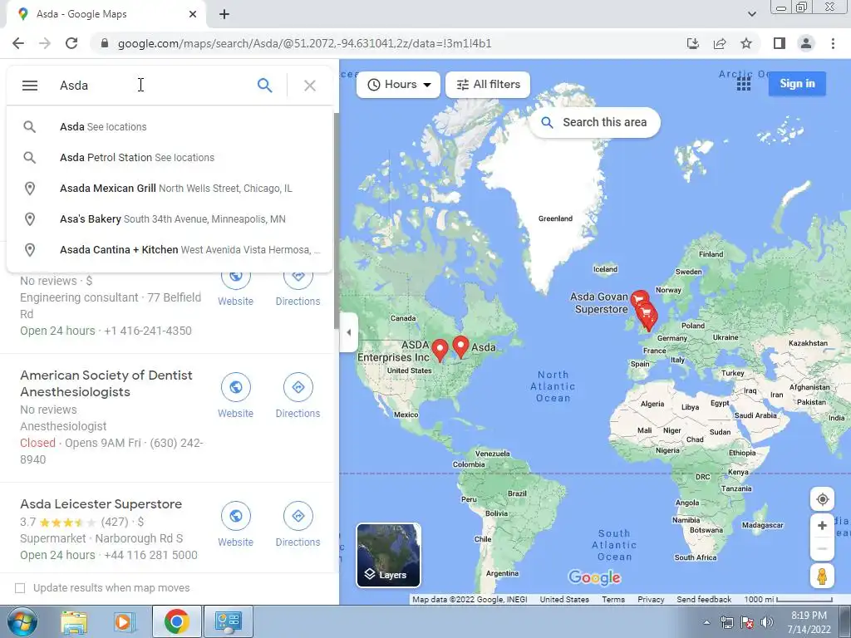
Task: Choose Asada Cantina + Kitchen suggestion
Action: coord(170,249)
